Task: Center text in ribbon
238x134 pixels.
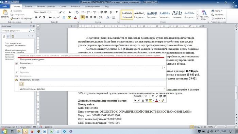Action: (x=87, y=17)
